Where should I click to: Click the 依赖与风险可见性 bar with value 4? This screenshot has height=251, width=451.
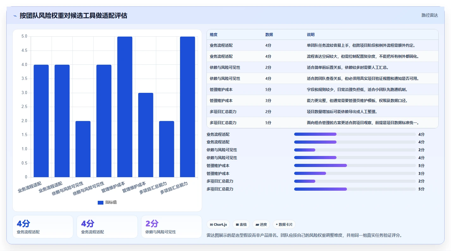(x=104, y=121)
